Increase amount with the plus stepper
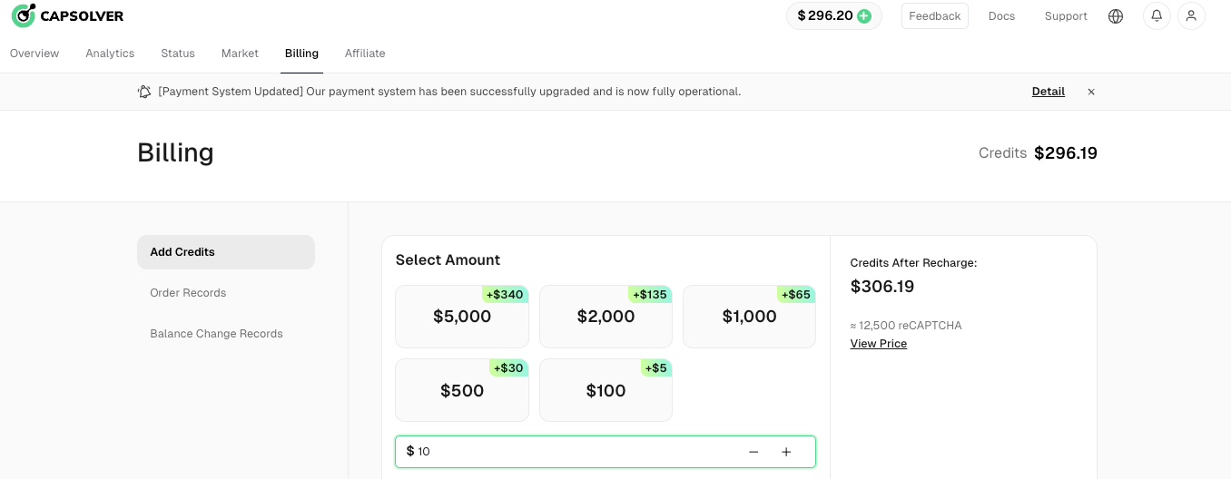1231x479 pixels. (786, 452)
